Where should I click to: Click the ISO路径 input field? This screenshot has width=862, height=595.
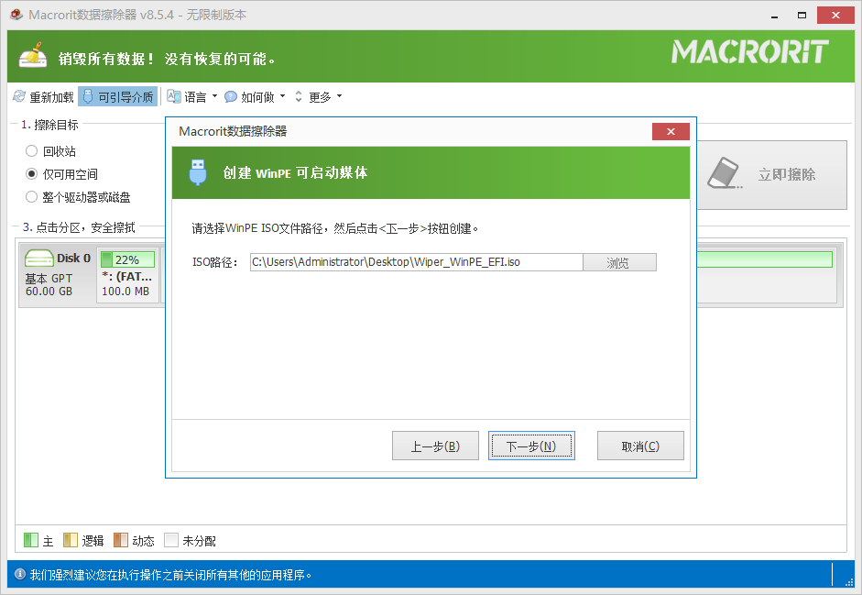tap(416, 262)
